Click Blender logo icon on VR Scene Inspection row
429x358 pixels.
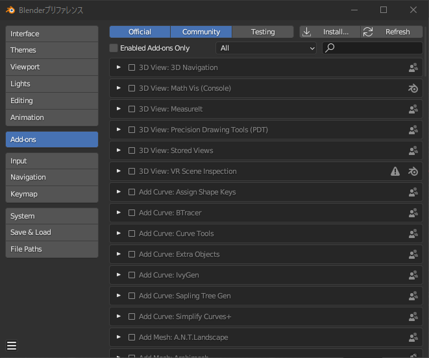413,171
